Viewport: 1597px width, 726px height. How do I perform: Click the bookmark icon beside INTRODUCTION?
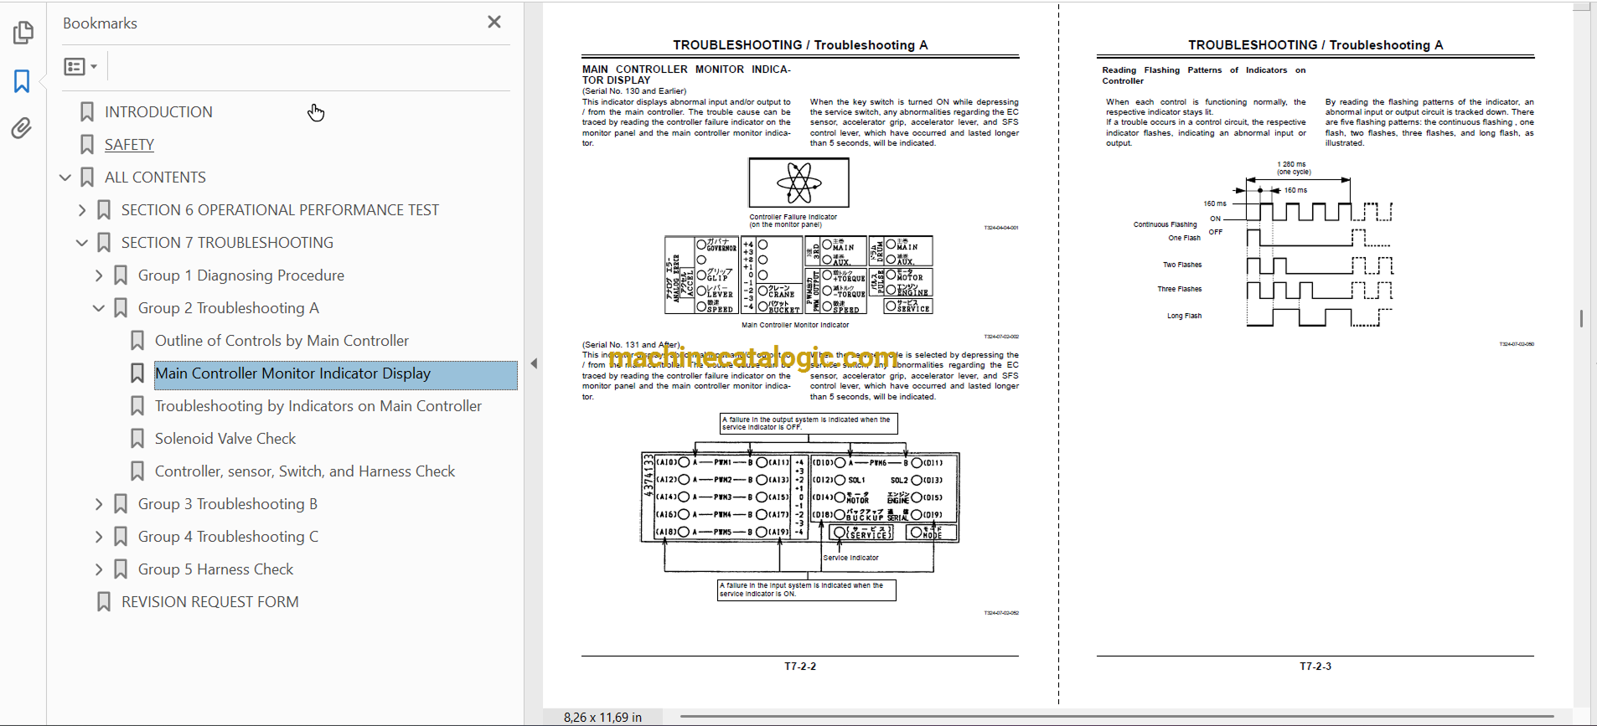point(87,111)
